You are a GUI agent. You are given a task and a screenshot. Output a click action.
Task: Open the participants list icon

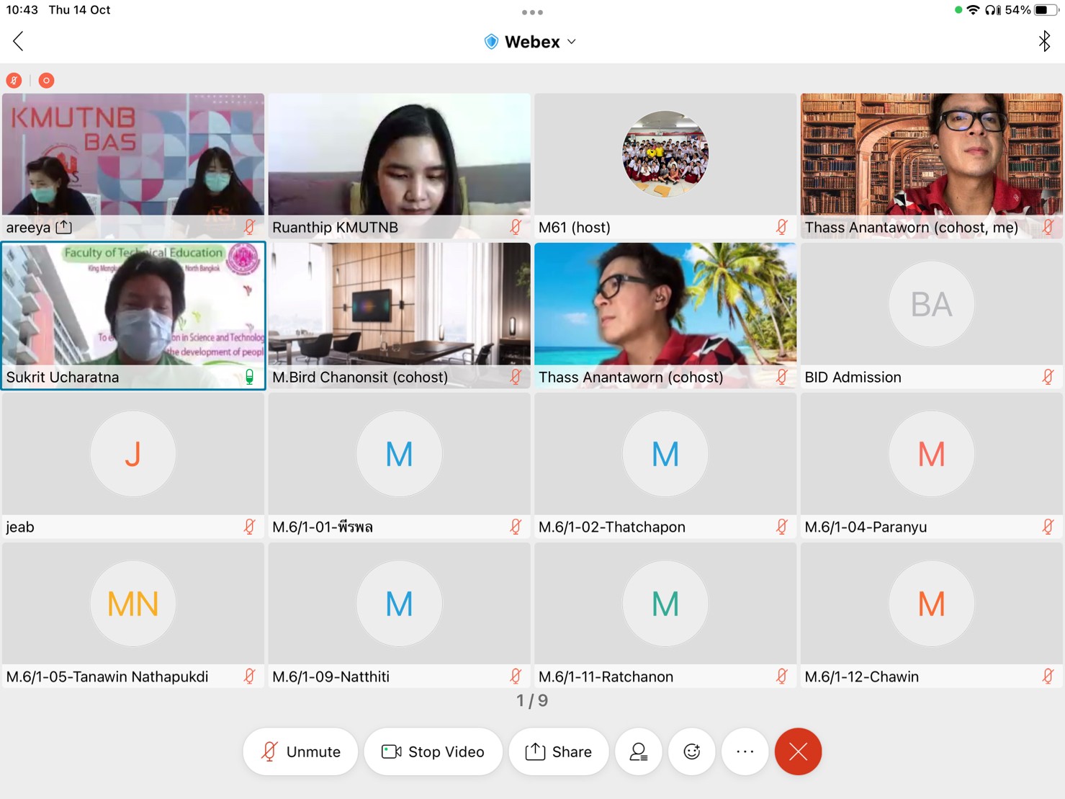click(x=638, y=751)
